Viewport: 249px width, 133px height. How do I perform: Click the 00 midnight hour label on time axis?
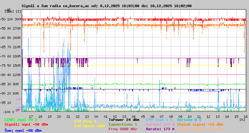(x=96, y=116)
